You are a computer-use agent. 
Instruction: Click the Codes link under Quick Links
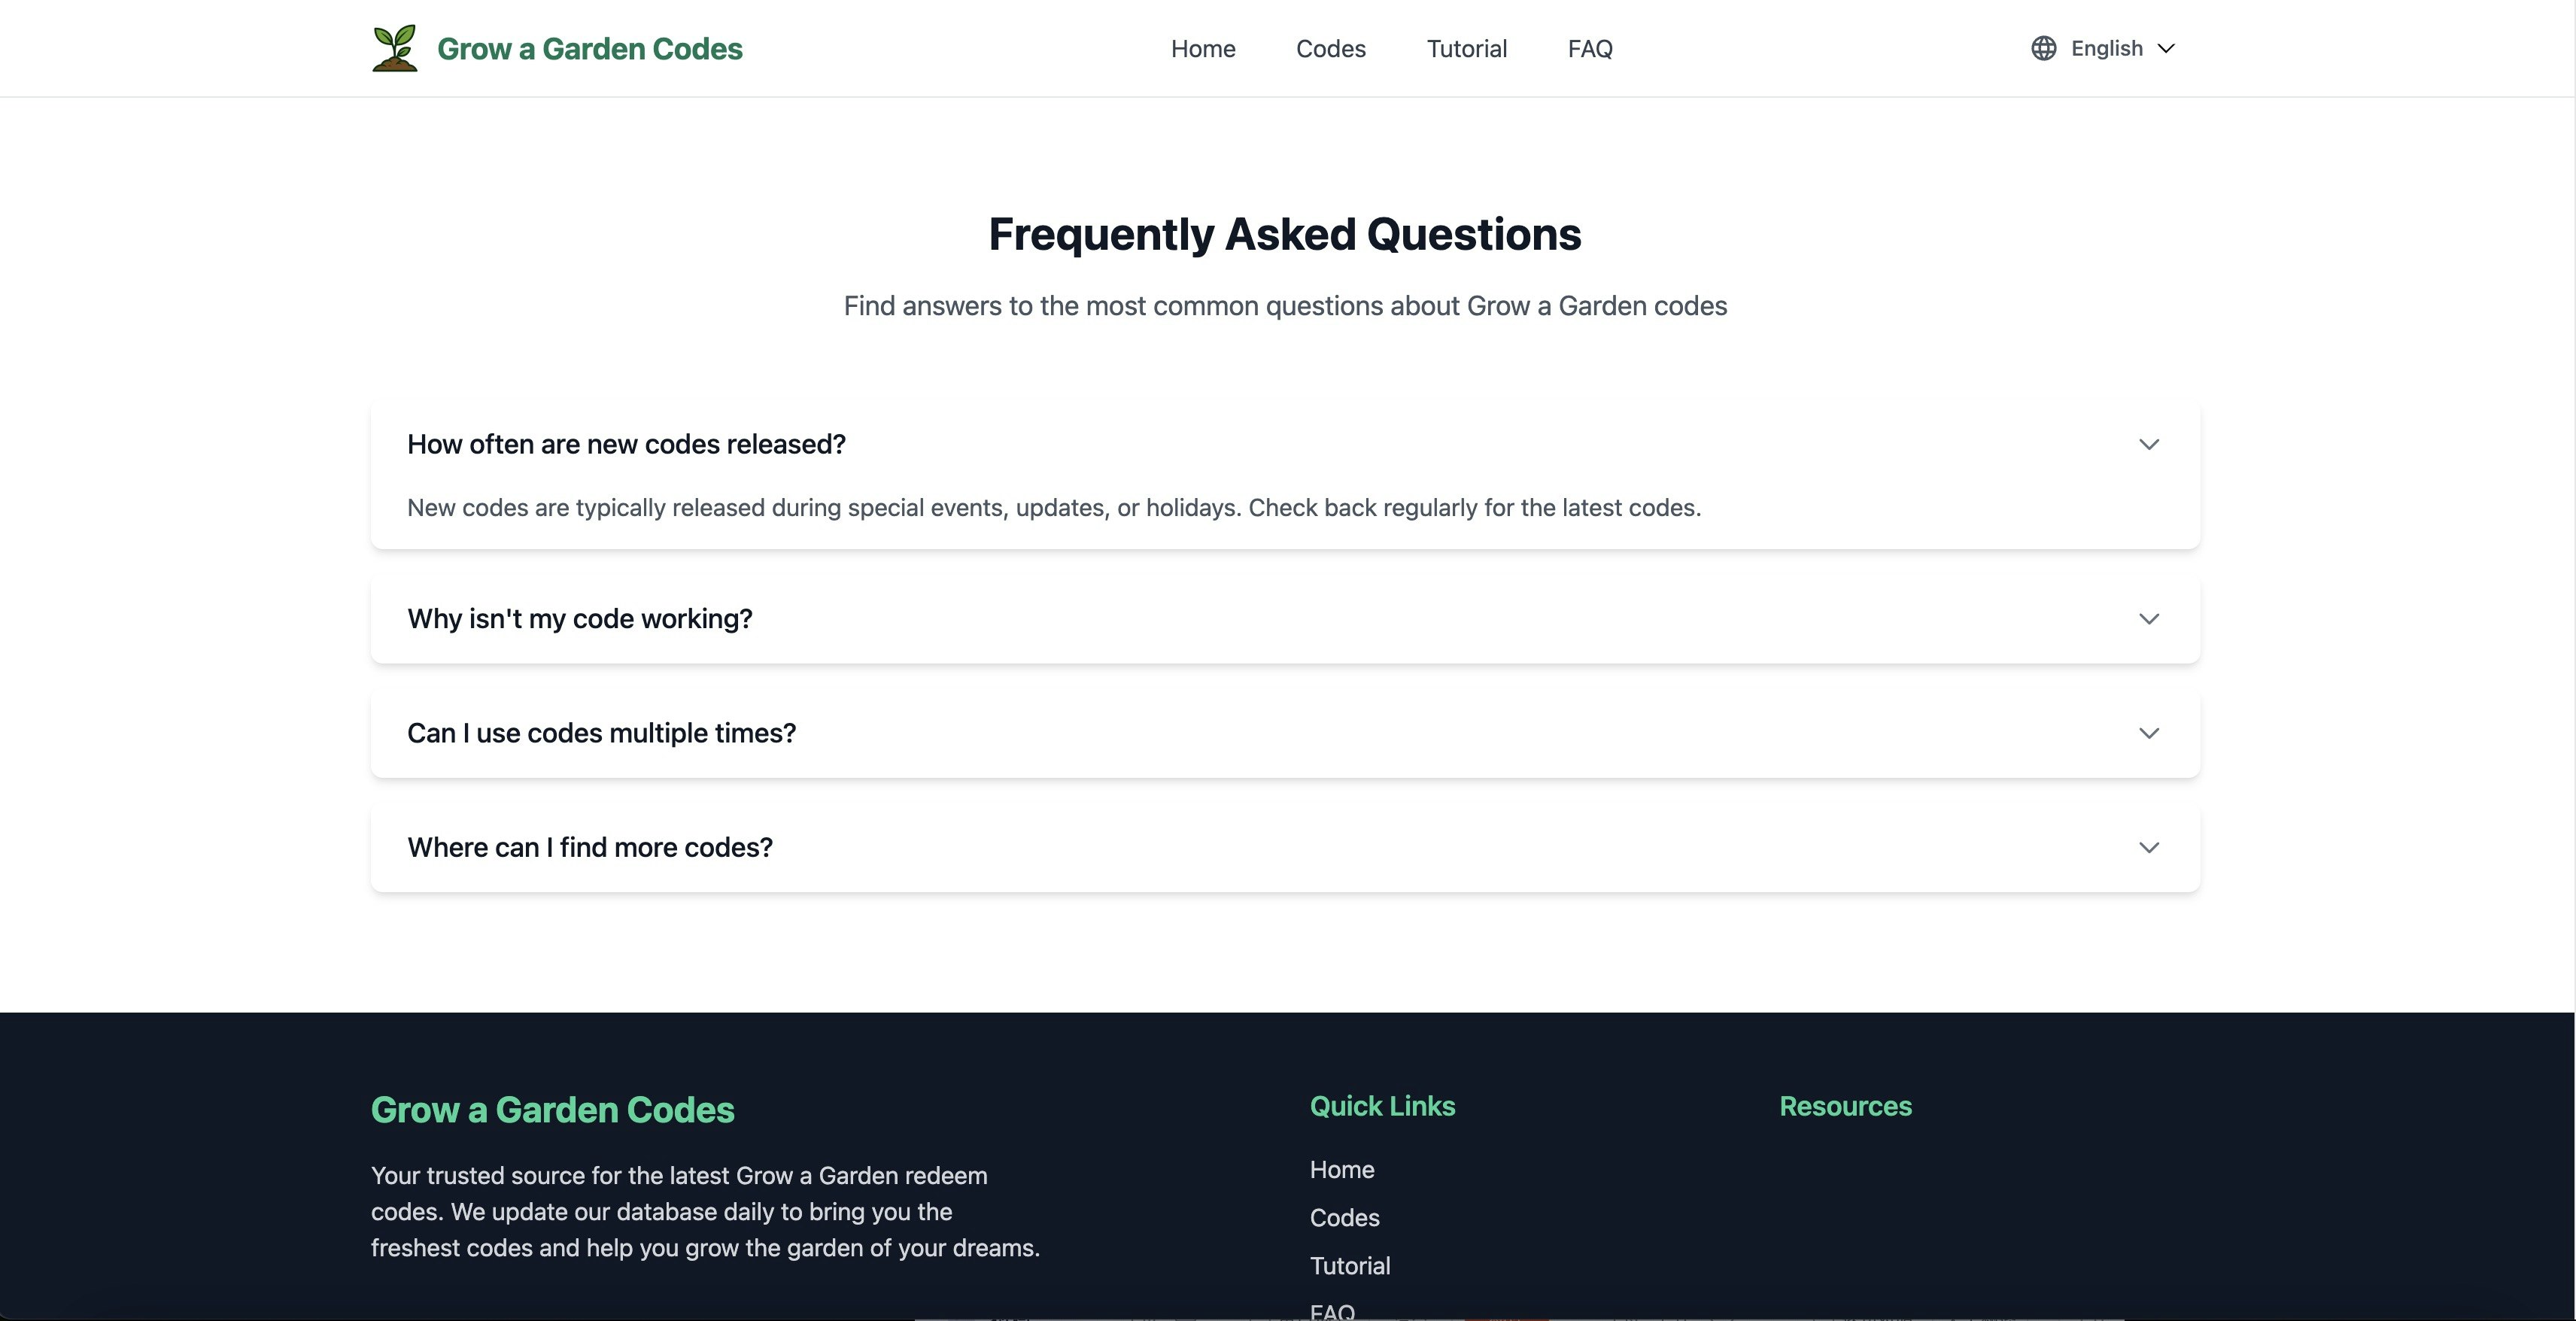[1344, 1218]
